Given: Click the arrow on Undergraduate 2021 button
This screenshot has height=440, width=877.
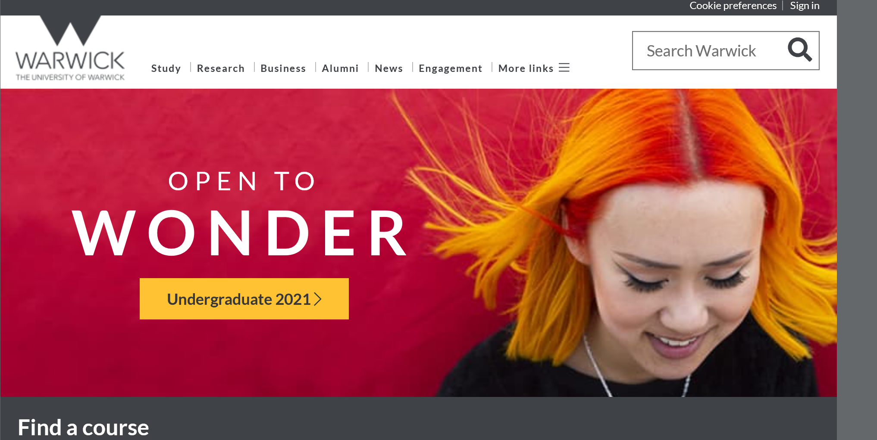Looking at the screenshot, I should coord(318,299).
